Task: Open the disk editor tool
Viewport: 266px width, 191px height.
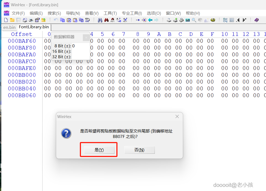Action: point(169,20)
